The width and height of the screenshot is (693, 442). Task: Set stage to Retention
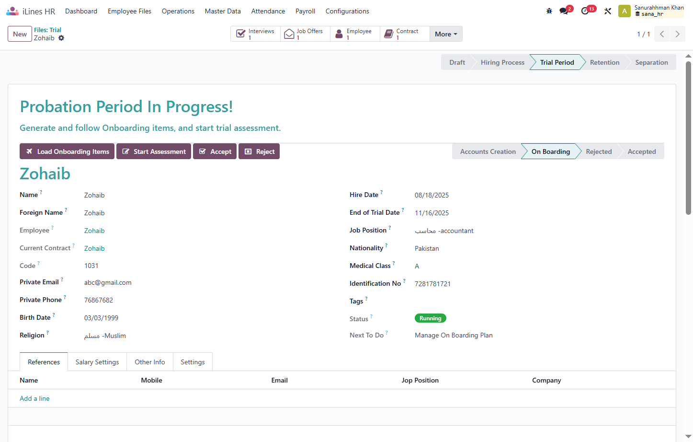pyautogui.click(x=604, y=62)
